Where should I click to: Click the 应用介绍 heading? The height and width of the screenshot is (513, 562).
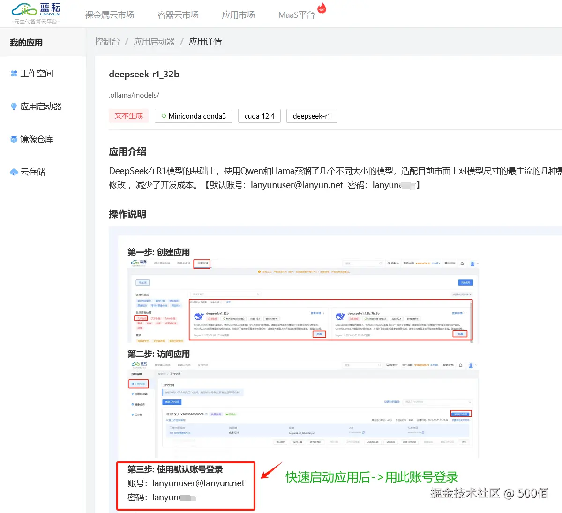coord(127,151)
